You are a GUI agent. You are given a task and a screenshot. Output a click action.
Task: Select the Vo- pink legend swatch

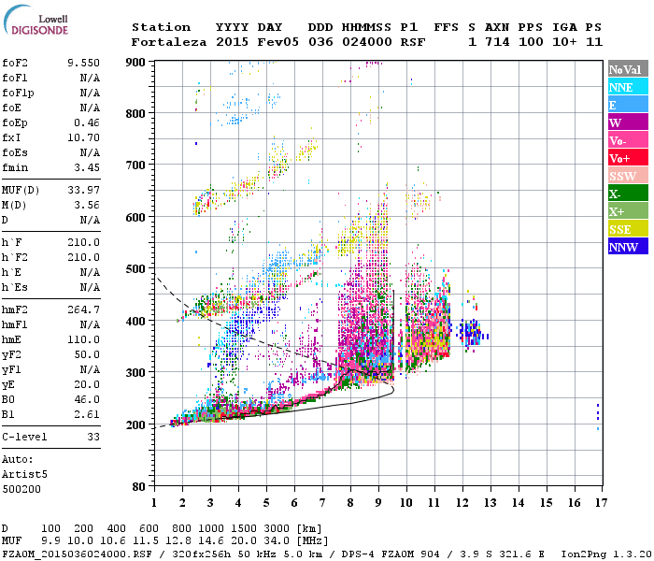click(628, 140)
